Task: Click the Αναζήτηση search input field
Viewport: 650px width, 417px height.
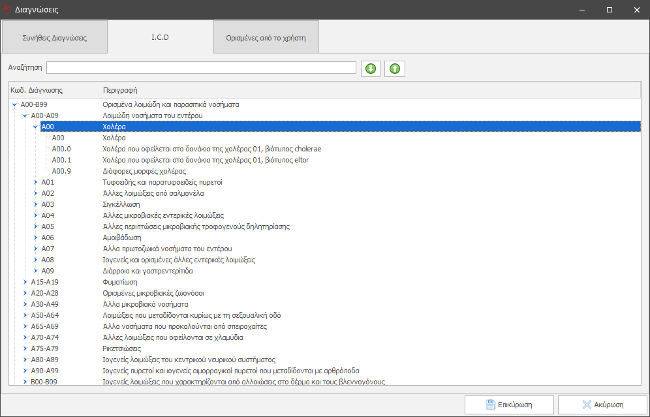Action: coord(201,68)
